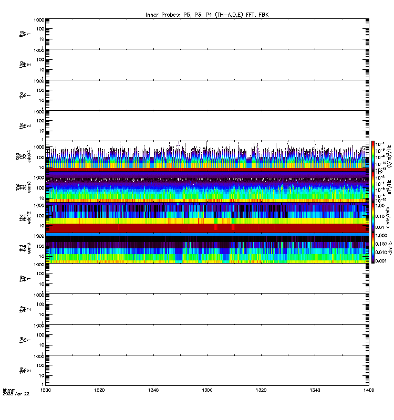
Task: Click the 1340 time axis label
Action: tap(315, 390)
